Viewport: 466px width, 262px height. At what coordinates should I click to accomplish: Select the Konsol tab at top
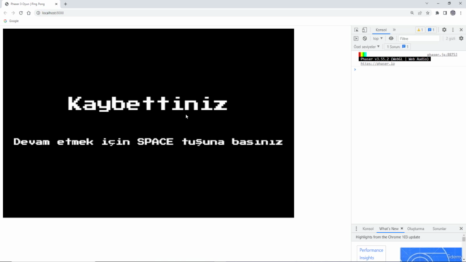(381, 30)
